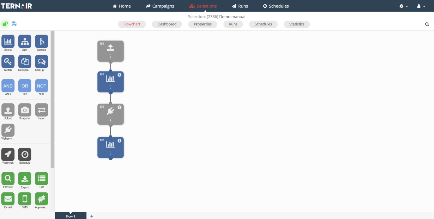Select the List output block
Screen dimensions: 434x219
click(x=42, y=179)
